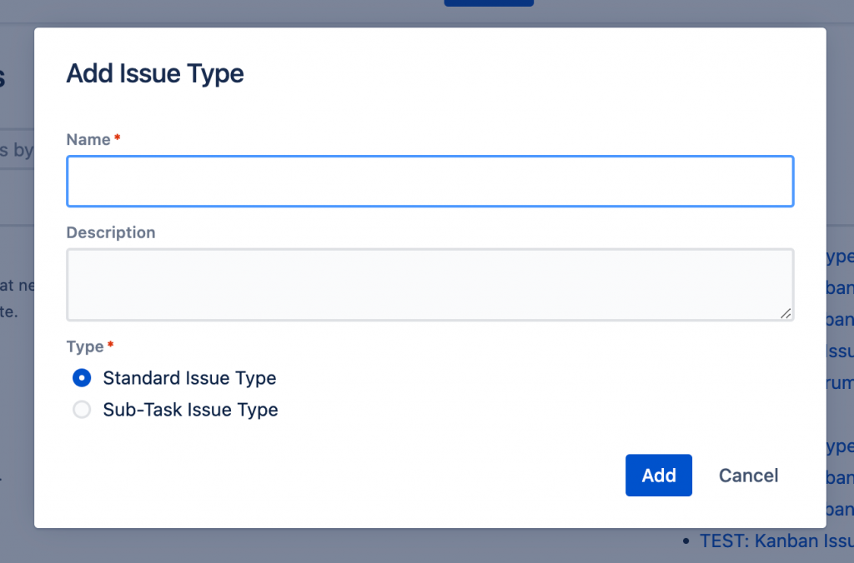Image resolution: width=854 pixels, height=563 pixels.
Task: Click the "Standard Issue Type" label text
Action: coord(189,378)
